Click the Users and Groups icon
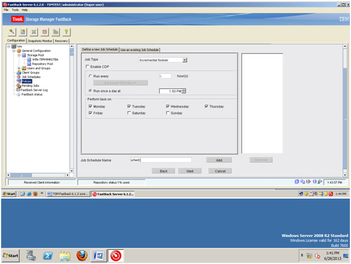The height and width of the screenshot is (264, 351). [x=24, y=68]
